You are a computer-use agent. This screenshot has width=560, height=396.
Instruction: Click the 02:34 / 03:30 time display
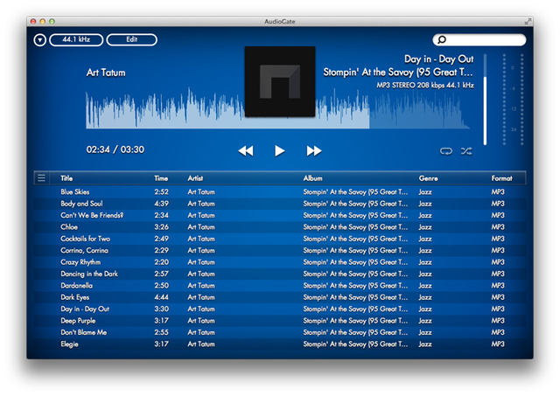[115, 149]
